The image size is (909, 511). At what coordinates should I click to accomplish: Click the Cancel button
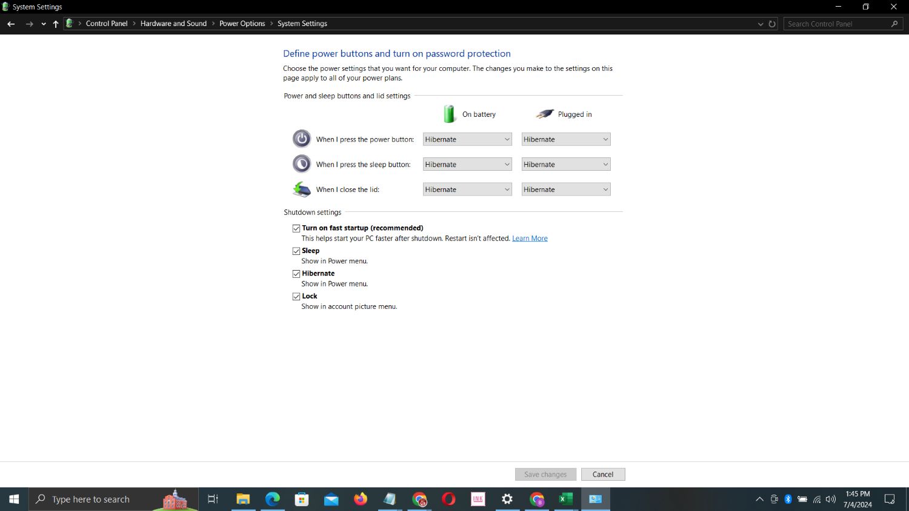603,475
